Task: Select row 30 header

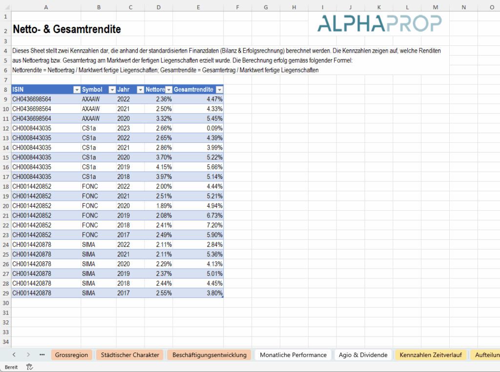Action: click(5, 303)
